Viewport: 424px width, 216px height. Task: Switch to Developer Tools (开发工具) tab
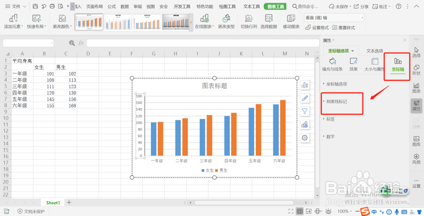pyautogui.click(x=182, y=6)
